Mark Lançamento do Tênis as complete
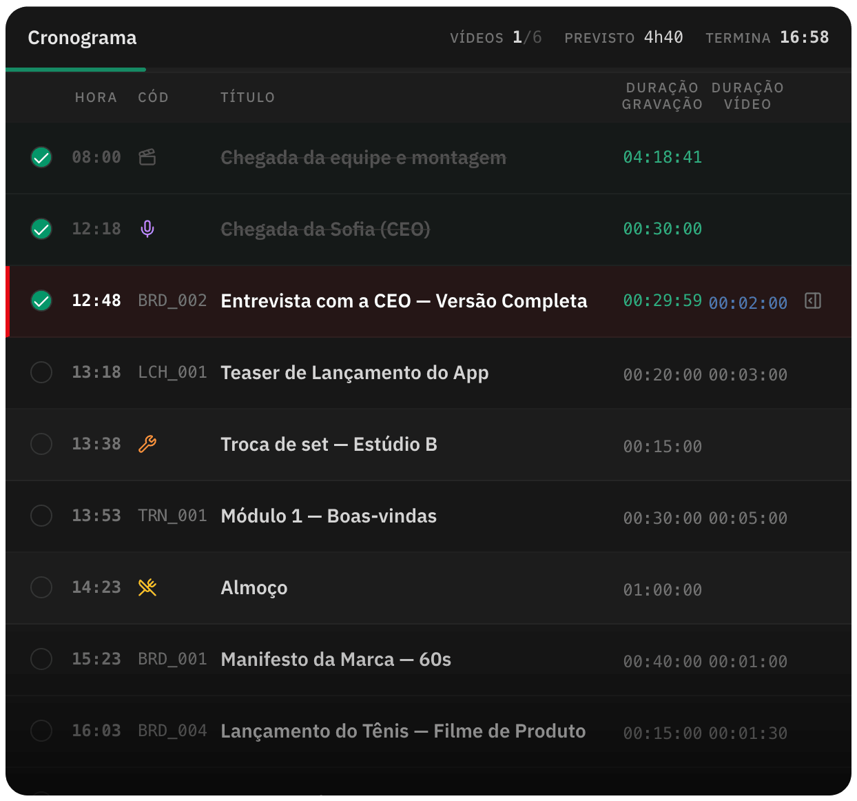 (41, 731)
